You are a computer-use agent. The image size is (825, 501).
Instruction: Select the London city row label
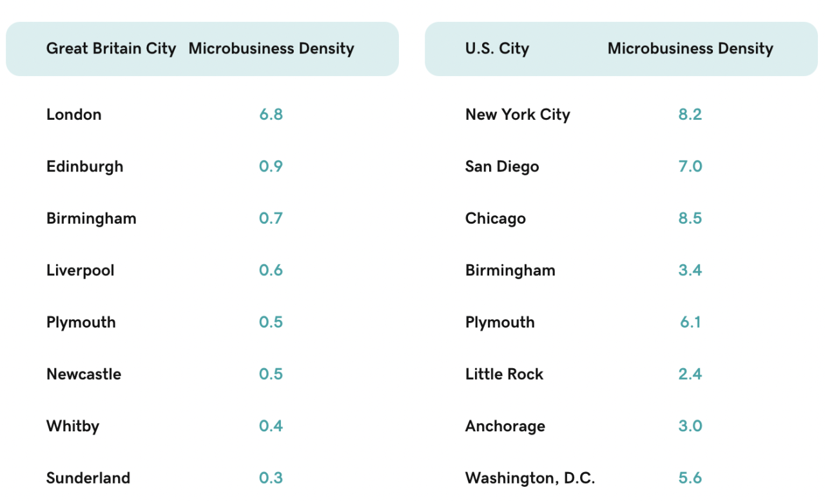(x=74, y=115)
